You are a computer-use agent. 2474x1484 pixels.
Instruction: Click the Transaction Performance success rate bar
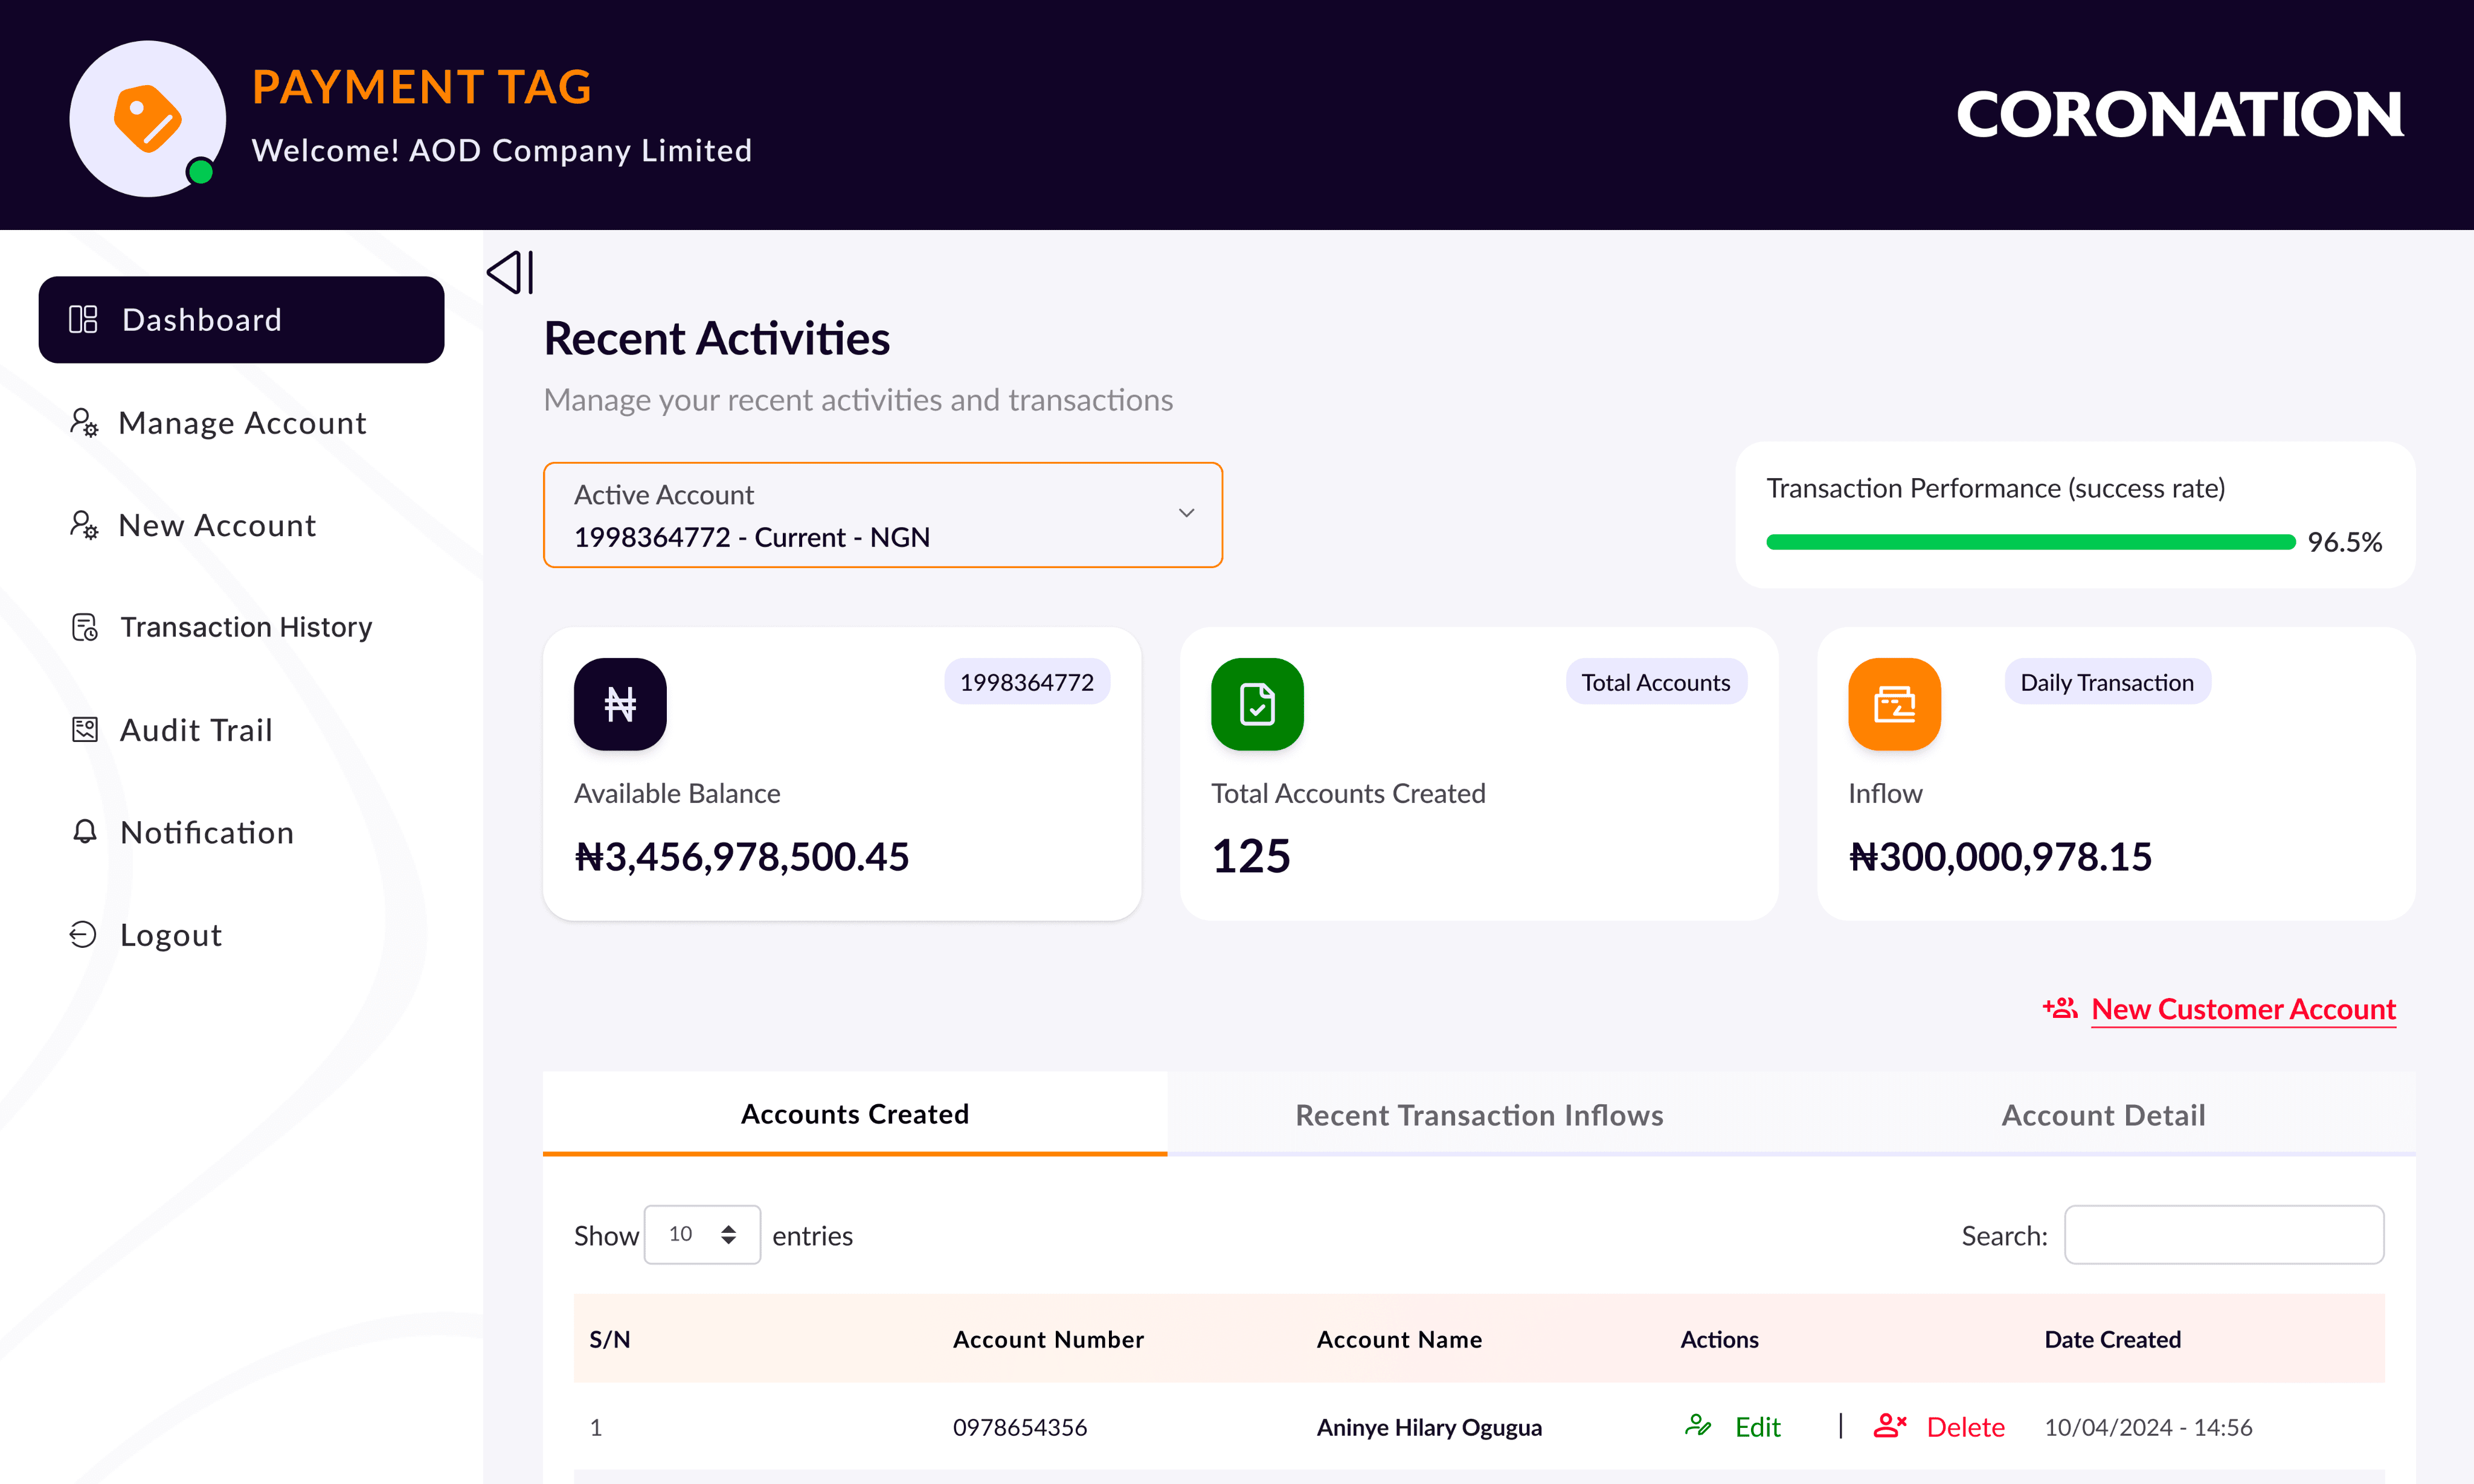(x=2030, y=542)
